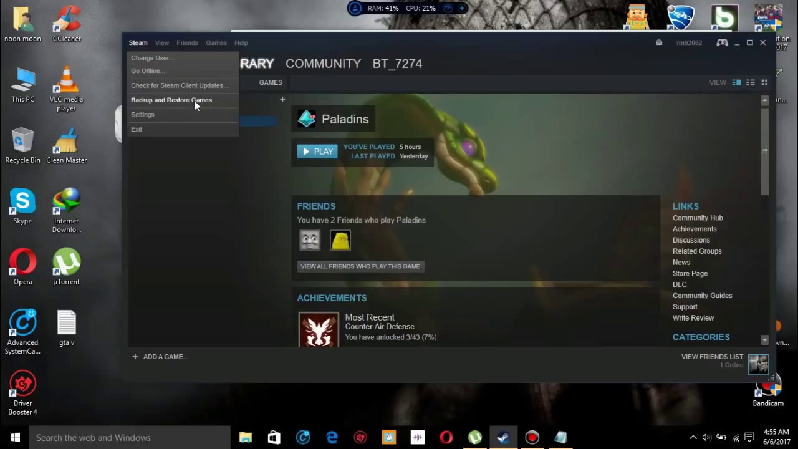
Task: Open GAMES filter dropdown
Action: tap(271, 82)
